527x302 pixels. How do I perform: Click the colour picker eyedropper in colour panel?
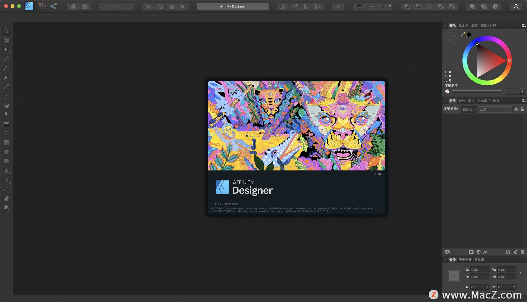click(463, 35)
